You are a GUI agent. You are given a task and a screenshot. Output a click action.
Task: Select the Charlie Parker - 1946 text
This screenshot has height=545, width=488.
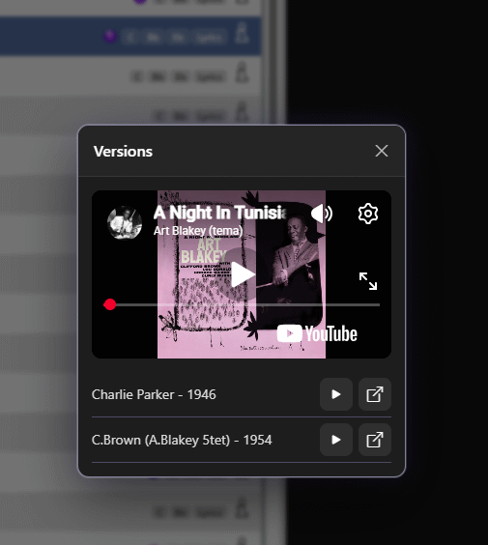154,394
